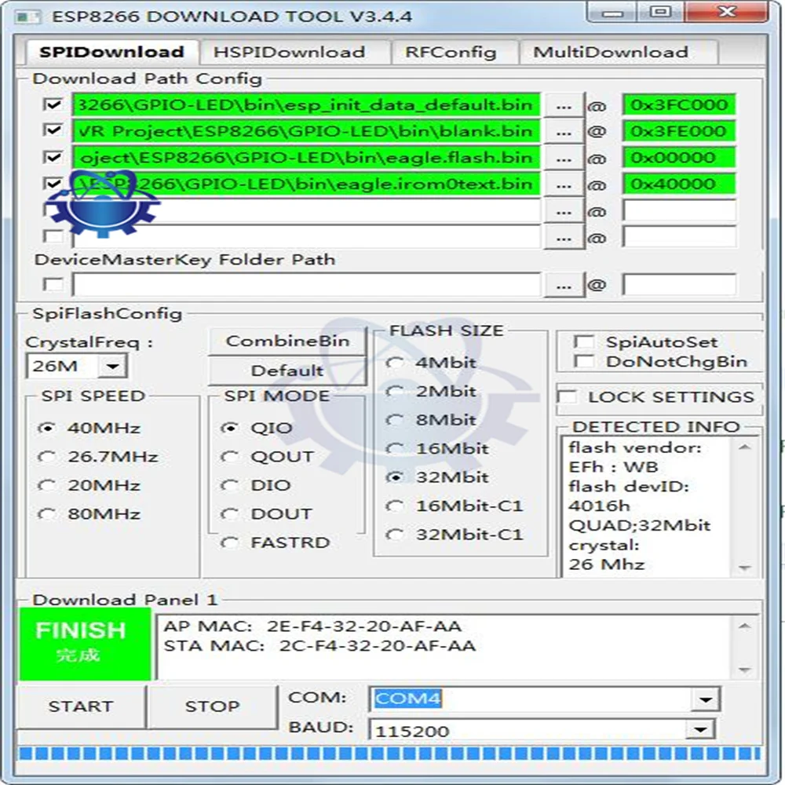Viewport: 785px width, 785px height.
Task: Click the START button
Action: 81,706
